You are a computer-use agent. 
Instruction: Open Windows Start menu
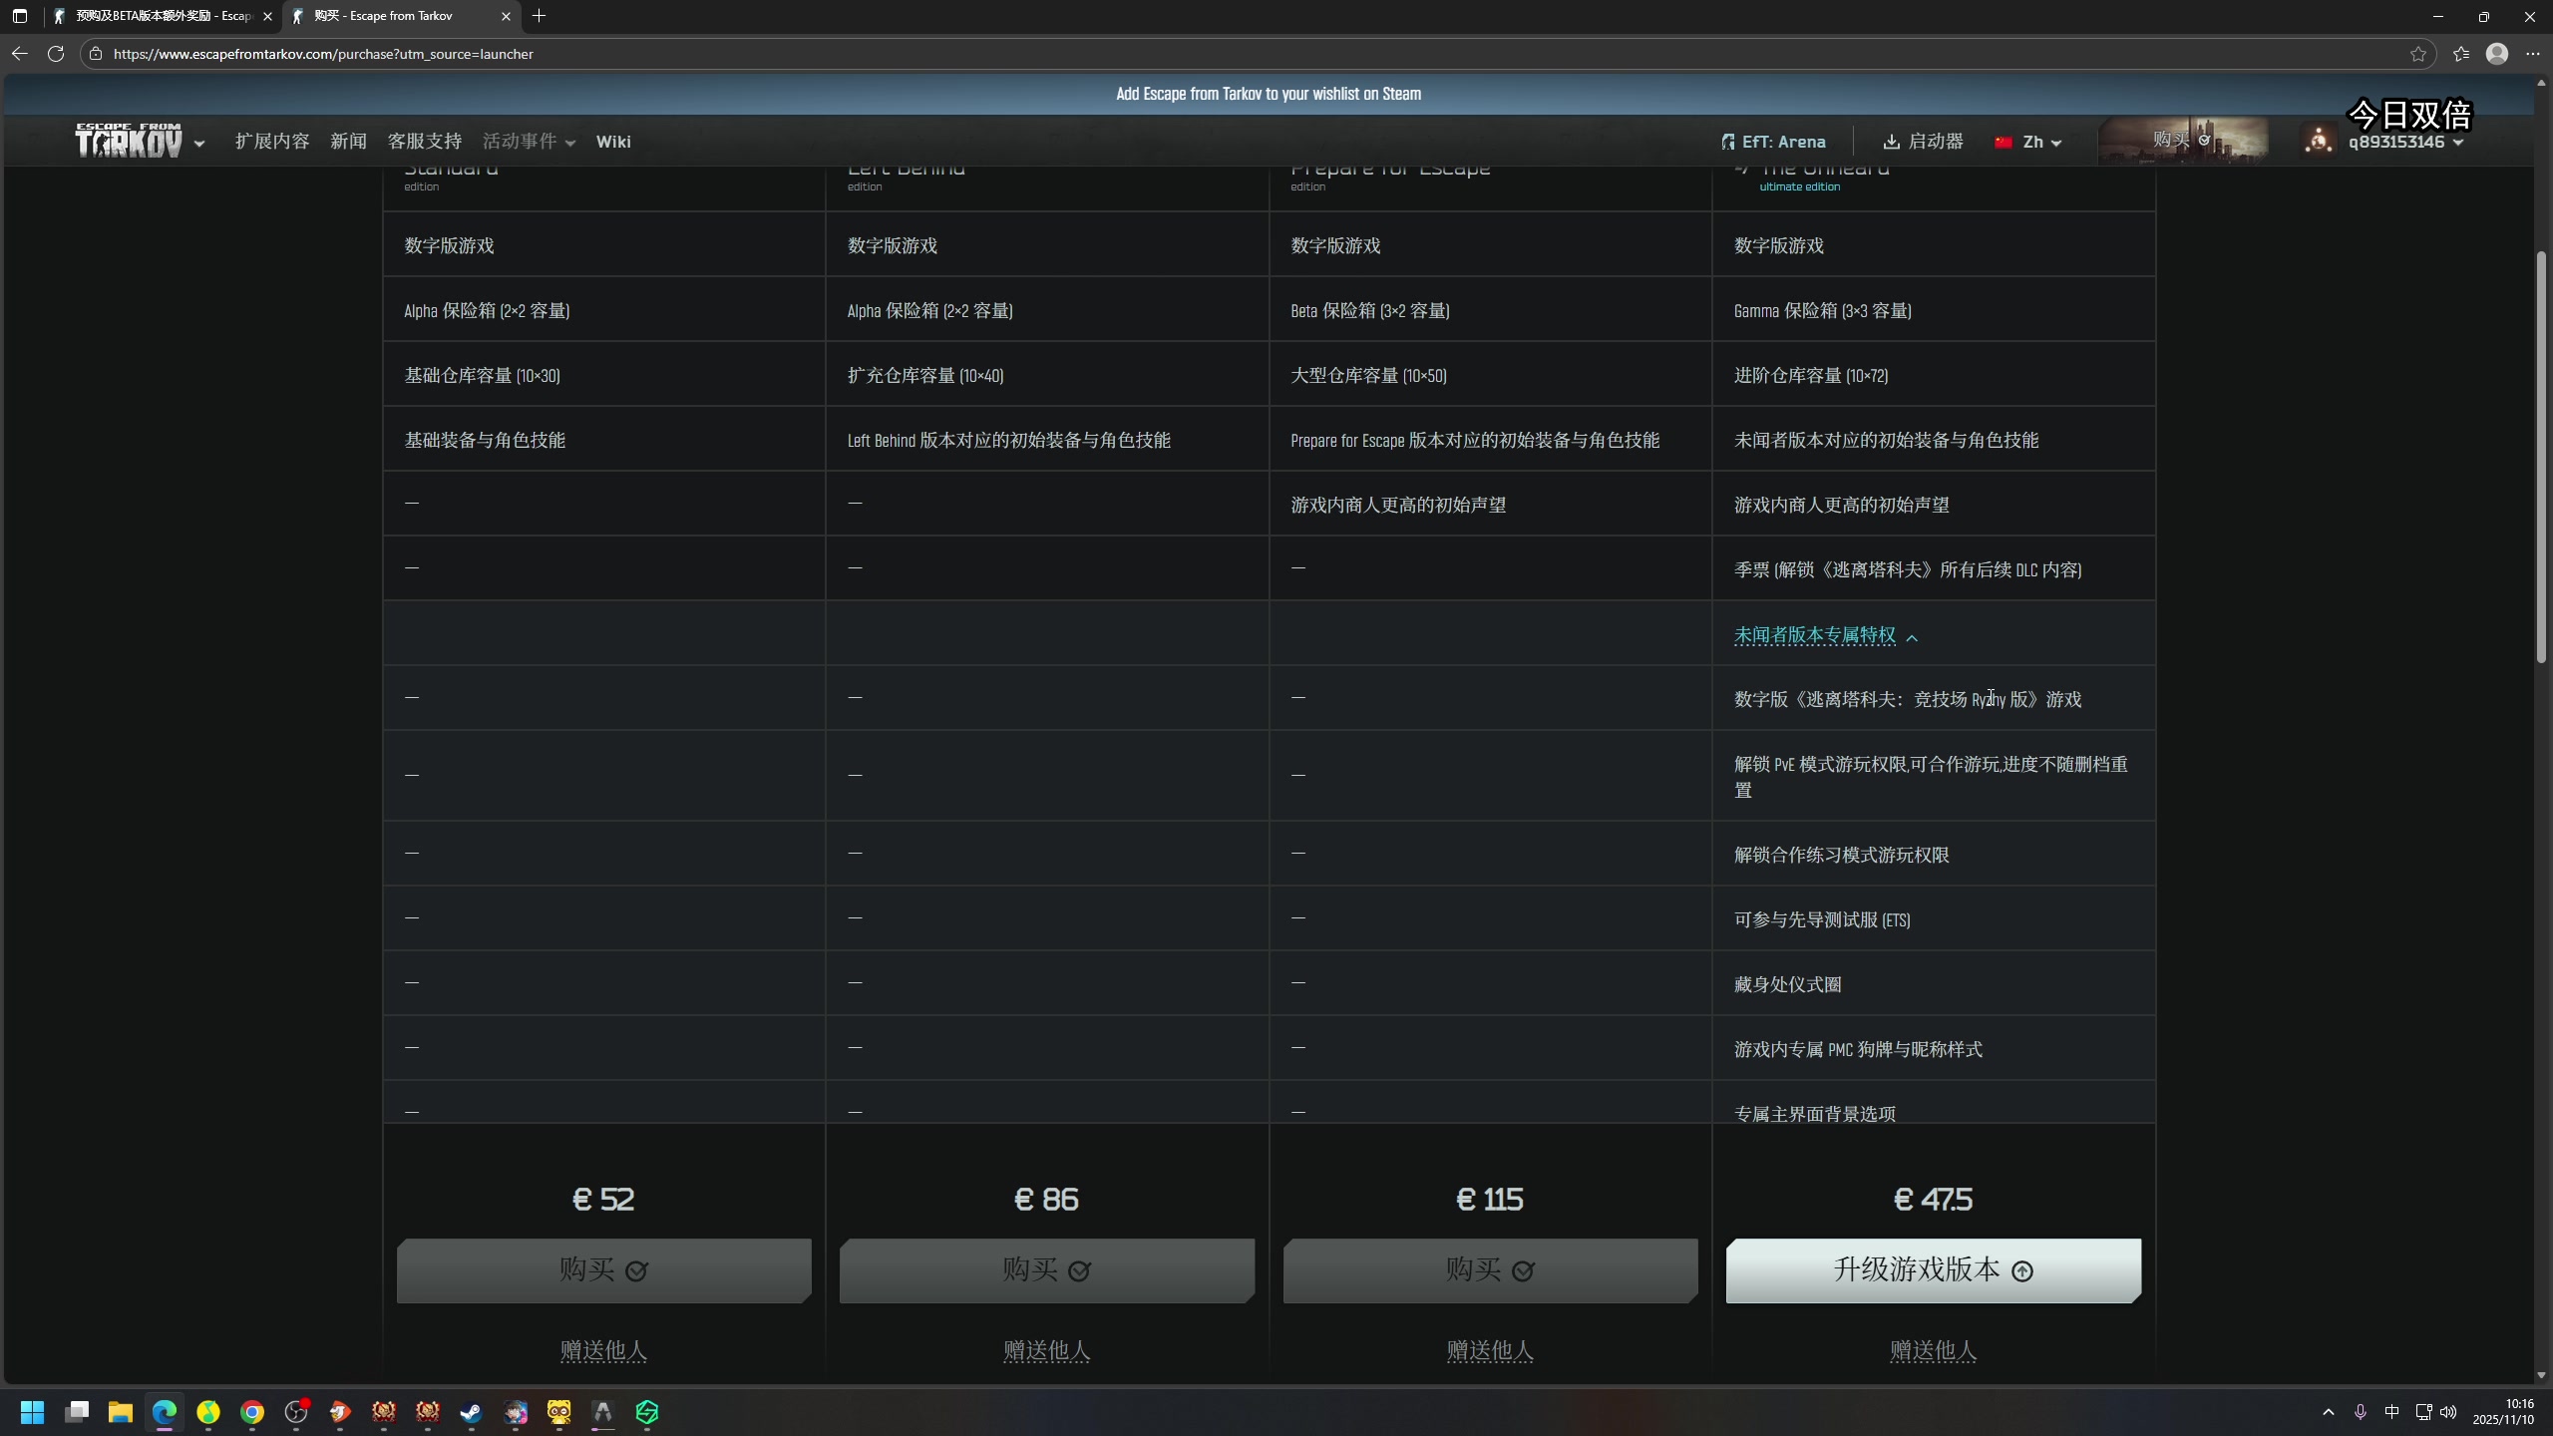point(32,1412)
